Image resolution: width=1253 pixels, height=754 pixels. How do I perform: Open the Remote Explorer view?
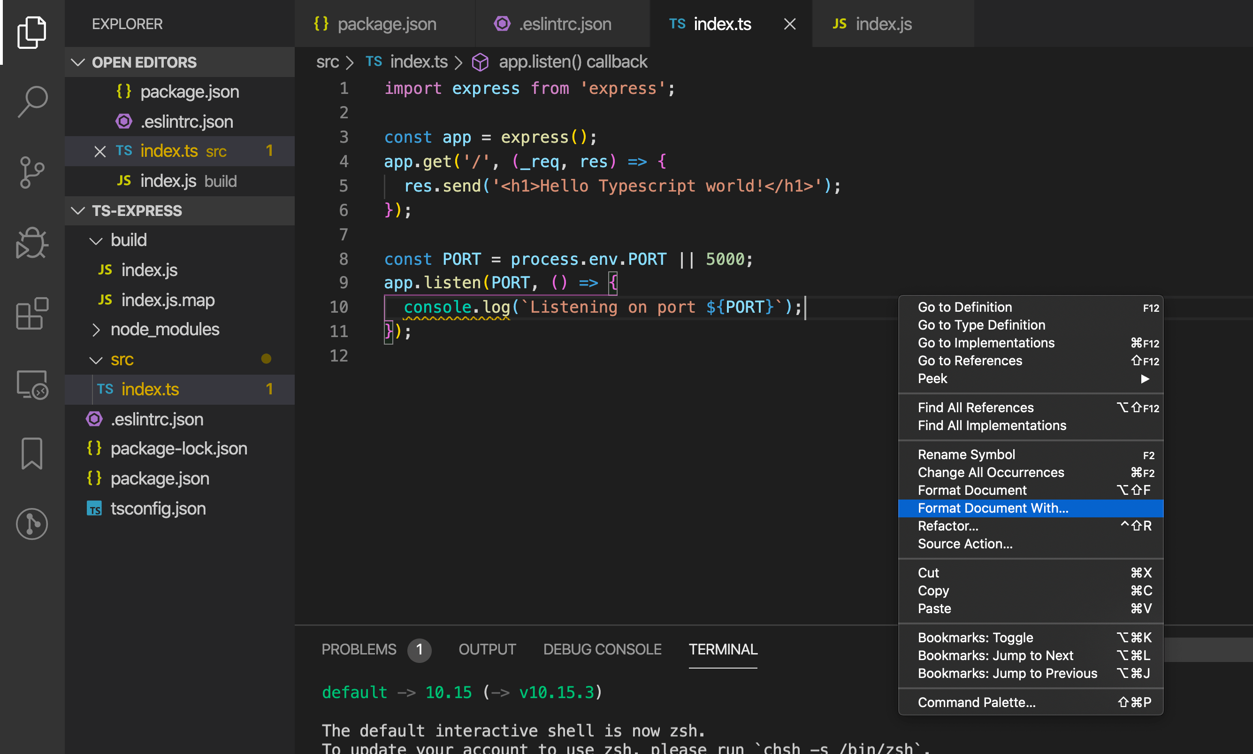(32, 385)
